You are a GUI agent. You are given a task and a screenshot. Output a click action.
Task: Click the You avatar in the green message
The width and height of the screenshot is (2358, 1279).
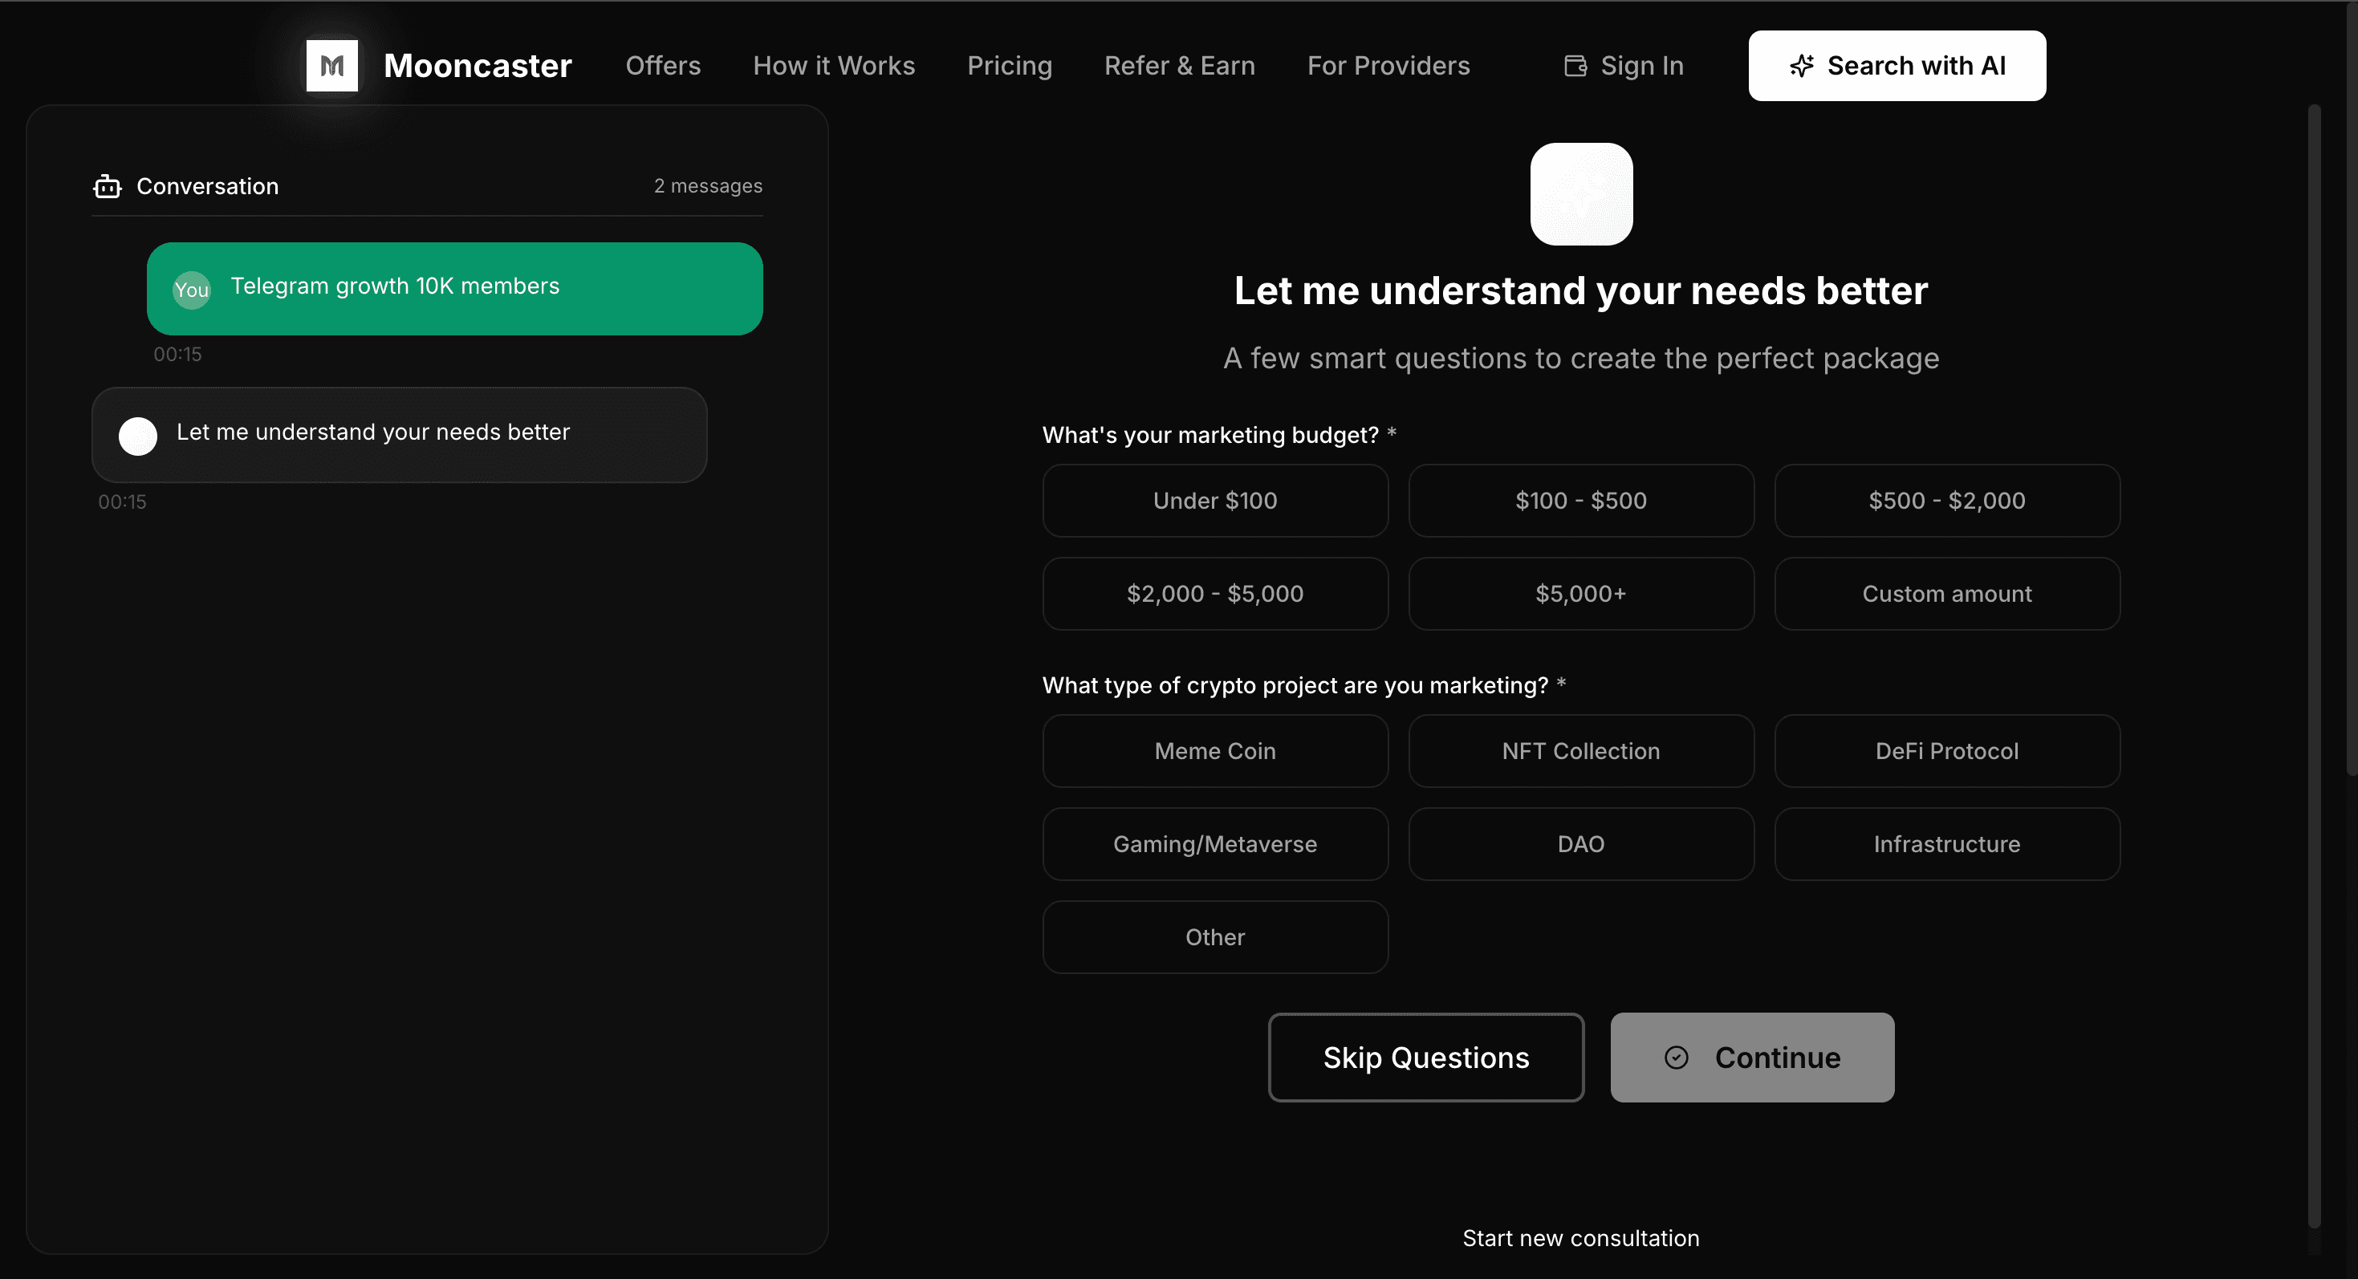[x=191, y=289]
